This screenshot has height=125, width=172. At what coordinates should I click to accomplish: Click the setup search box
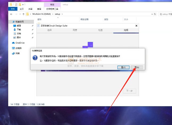[x=165, y=14]
